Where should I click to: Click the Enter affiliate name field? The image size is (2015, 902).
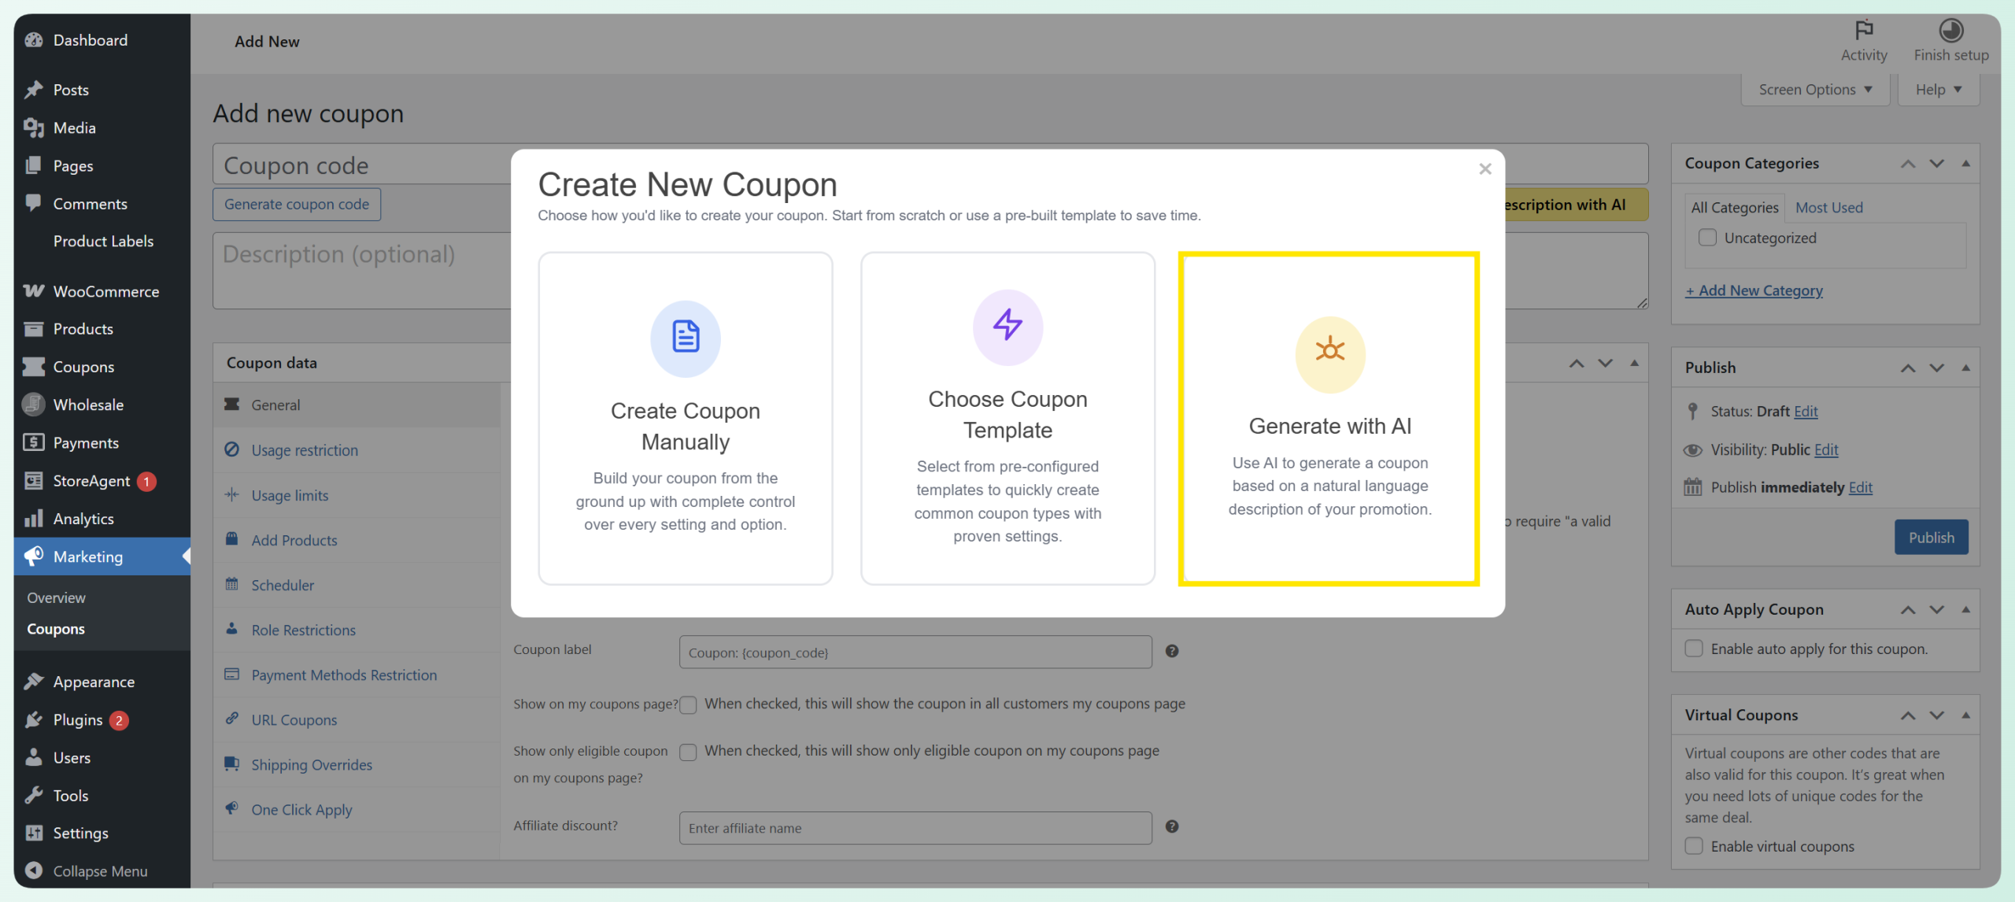point(915,828)
